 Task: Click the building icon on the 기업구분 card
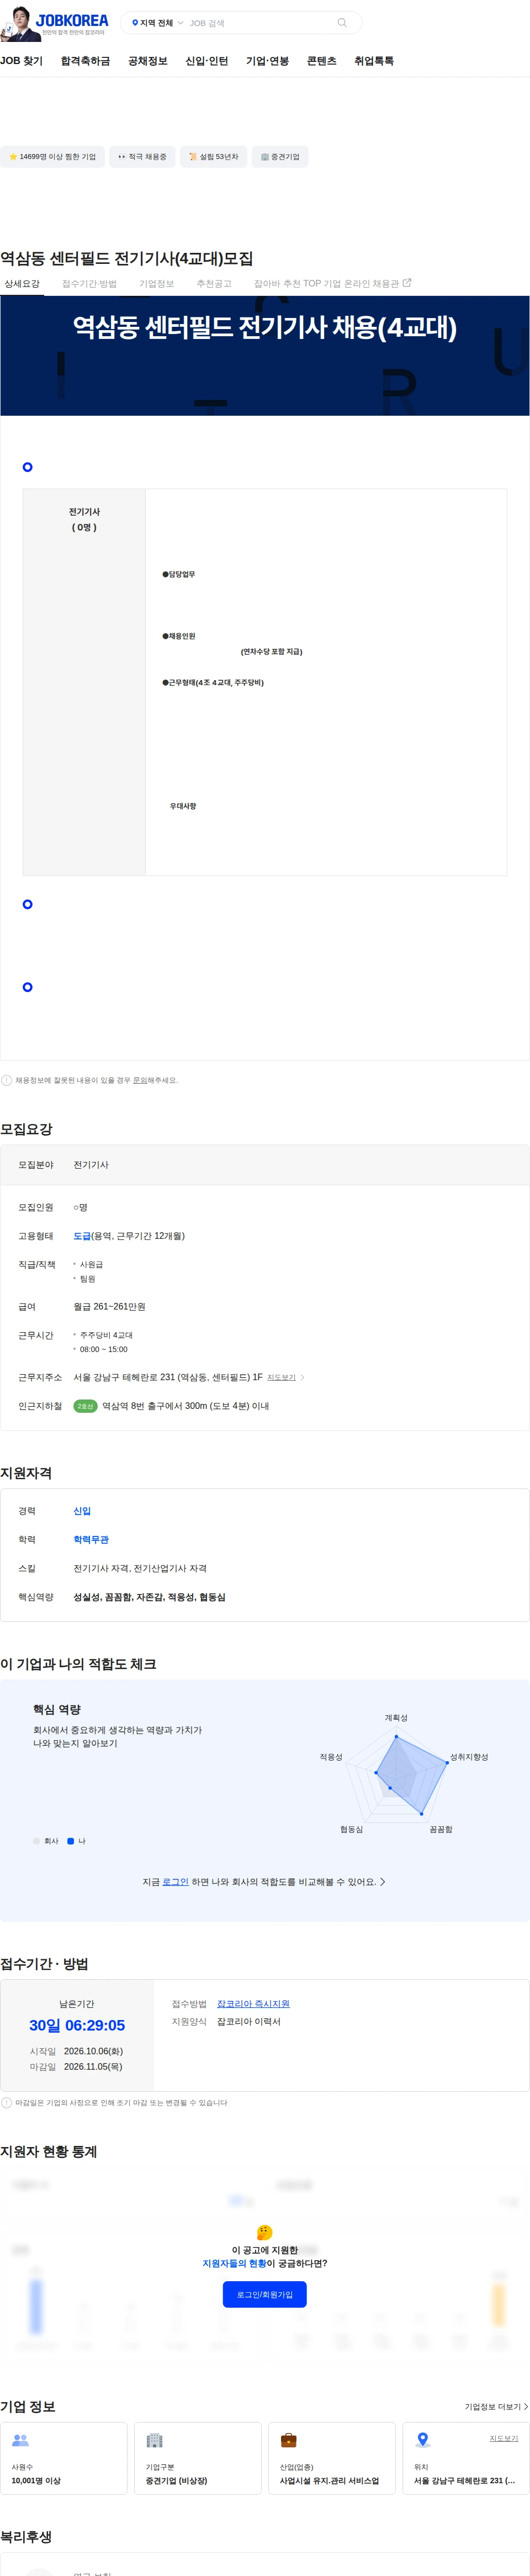pos(154,2440)
